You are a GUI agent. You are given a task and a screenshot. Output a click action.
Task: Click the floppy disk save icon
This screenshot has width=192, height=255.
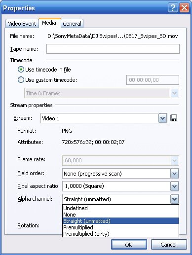tap(174, 118)
